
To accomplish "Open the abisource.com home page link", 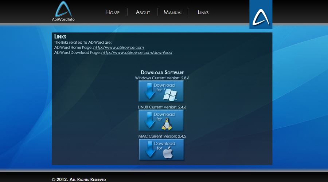I will (118, 47).
